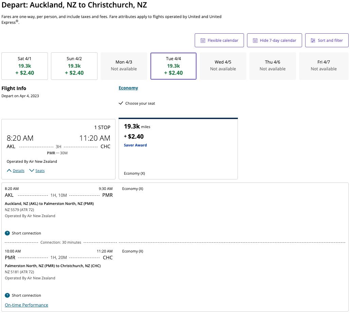This screenshot has height=313, width=350.
Task: Select the Sun 4/2 date tab
Action: [x=74, y=66]
